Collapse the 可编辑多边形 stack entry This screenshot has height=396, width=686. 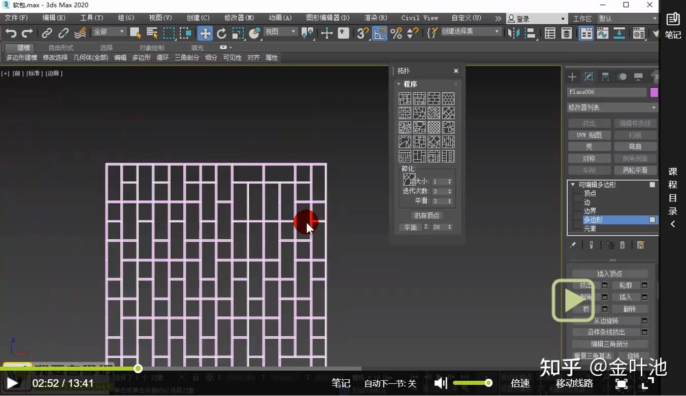tap(573, 185)
